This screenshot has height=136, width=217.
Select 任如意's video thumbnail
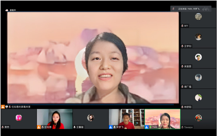point(55,119)
